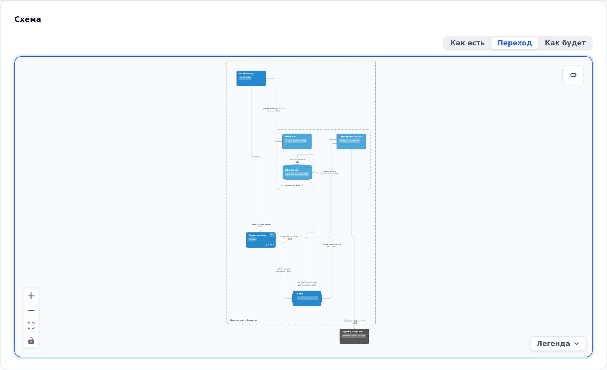Select the Переход tab

point(514,43)
